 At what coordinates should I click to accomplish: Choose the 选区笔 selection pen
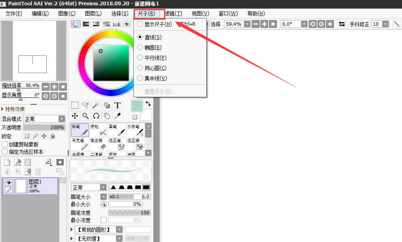tap(117, 144)
